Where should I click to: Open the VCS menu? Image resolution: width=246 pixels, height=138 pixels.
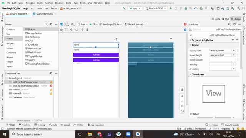click(90, 3)
